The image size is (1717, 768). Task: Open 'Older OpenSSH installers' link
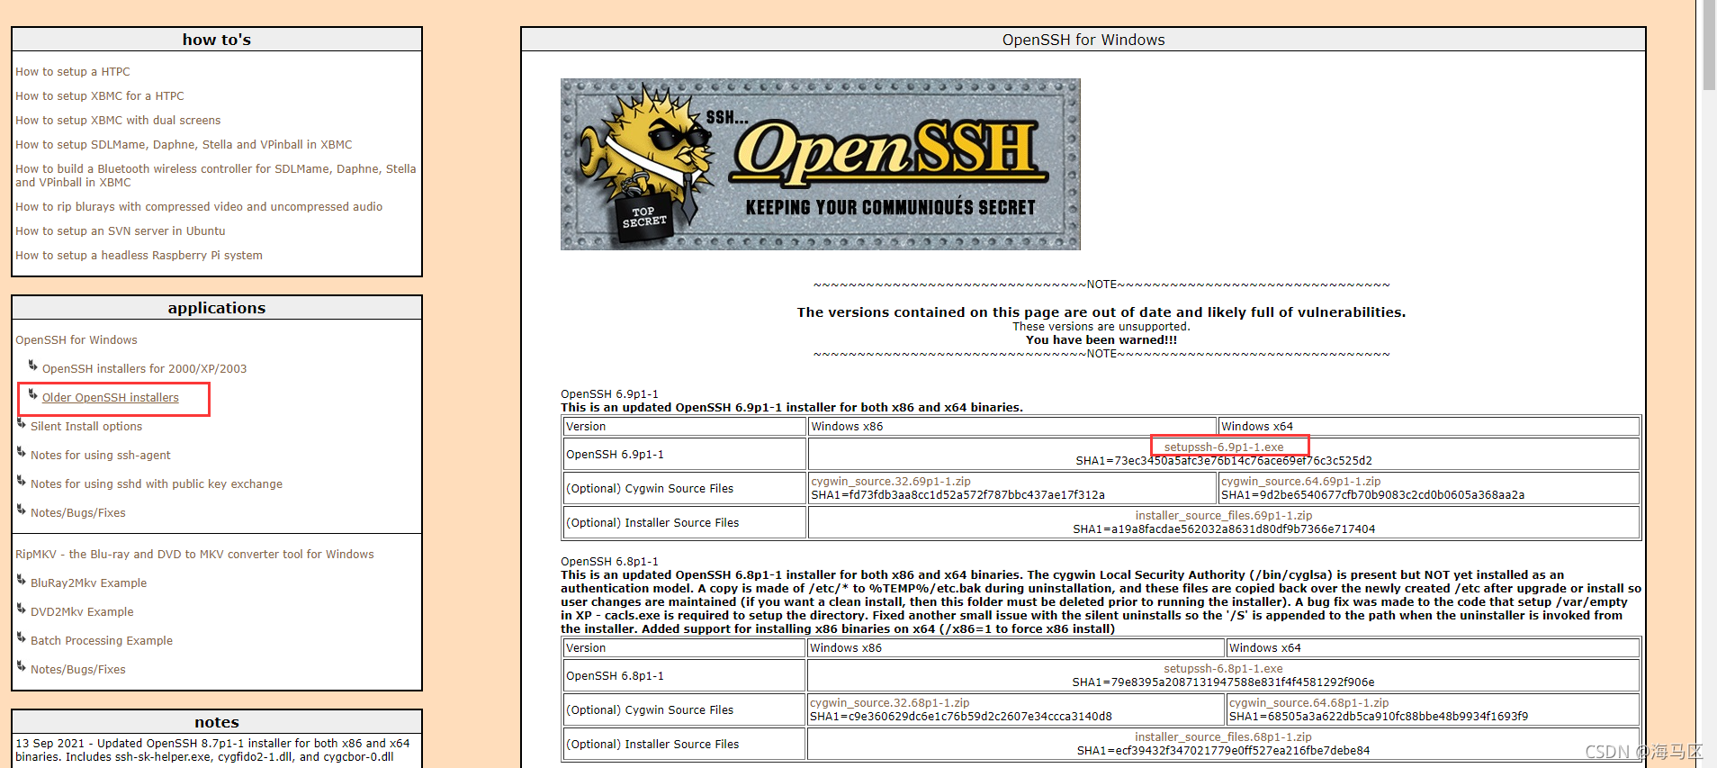pos(111,398)
